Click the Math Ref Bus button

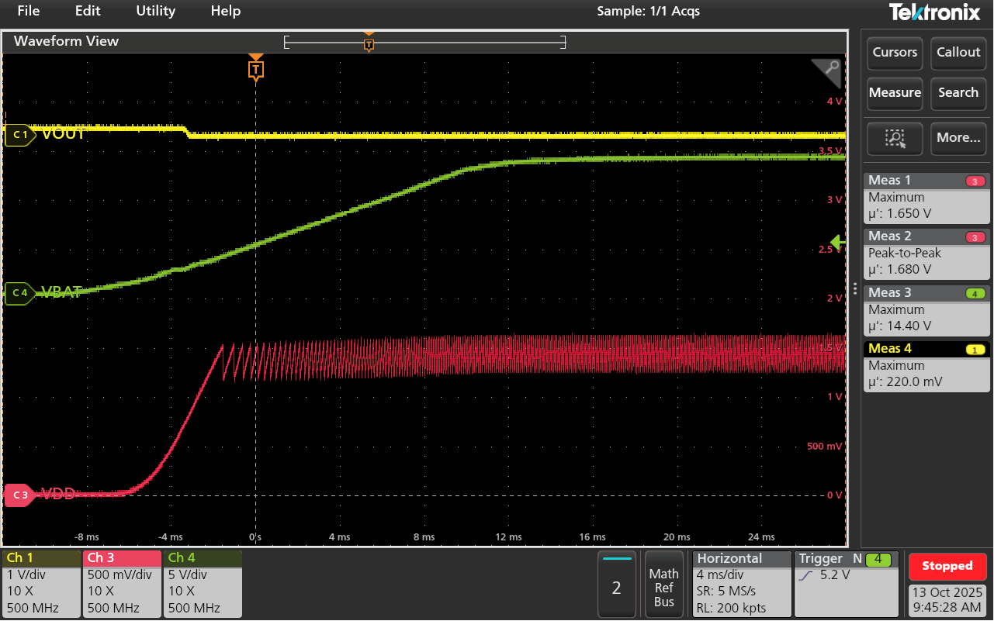663,584
